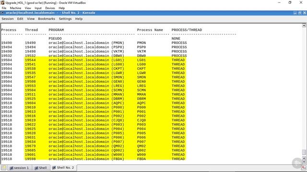Click thread number 19613
The height and width of the screenshot is (172, 307).
pos(30,111)
